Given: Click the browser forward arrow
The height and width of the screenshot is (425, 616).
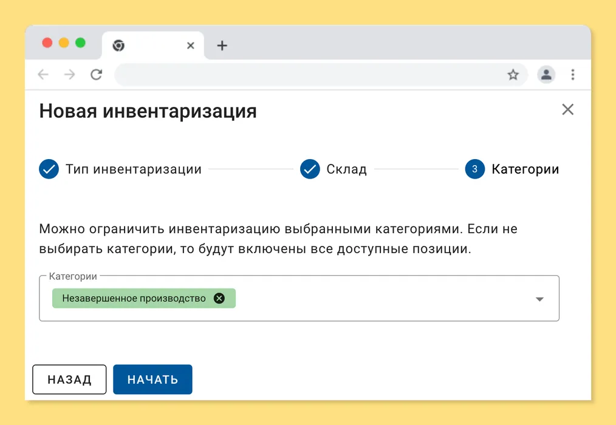Looking at the screenshot, I should (x=69, y=74).
